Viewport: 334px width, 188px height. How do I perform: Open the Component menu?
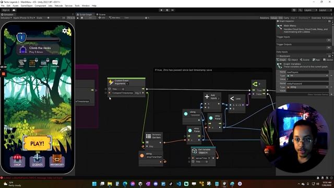point(40,6)
